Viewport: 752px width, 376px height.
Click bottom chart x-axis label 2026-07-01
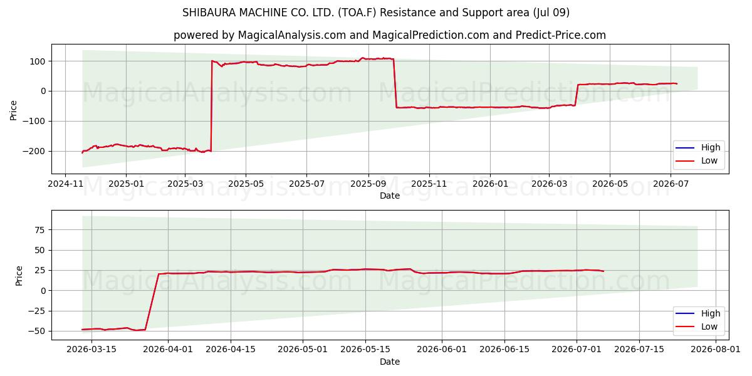coord(577,350)
